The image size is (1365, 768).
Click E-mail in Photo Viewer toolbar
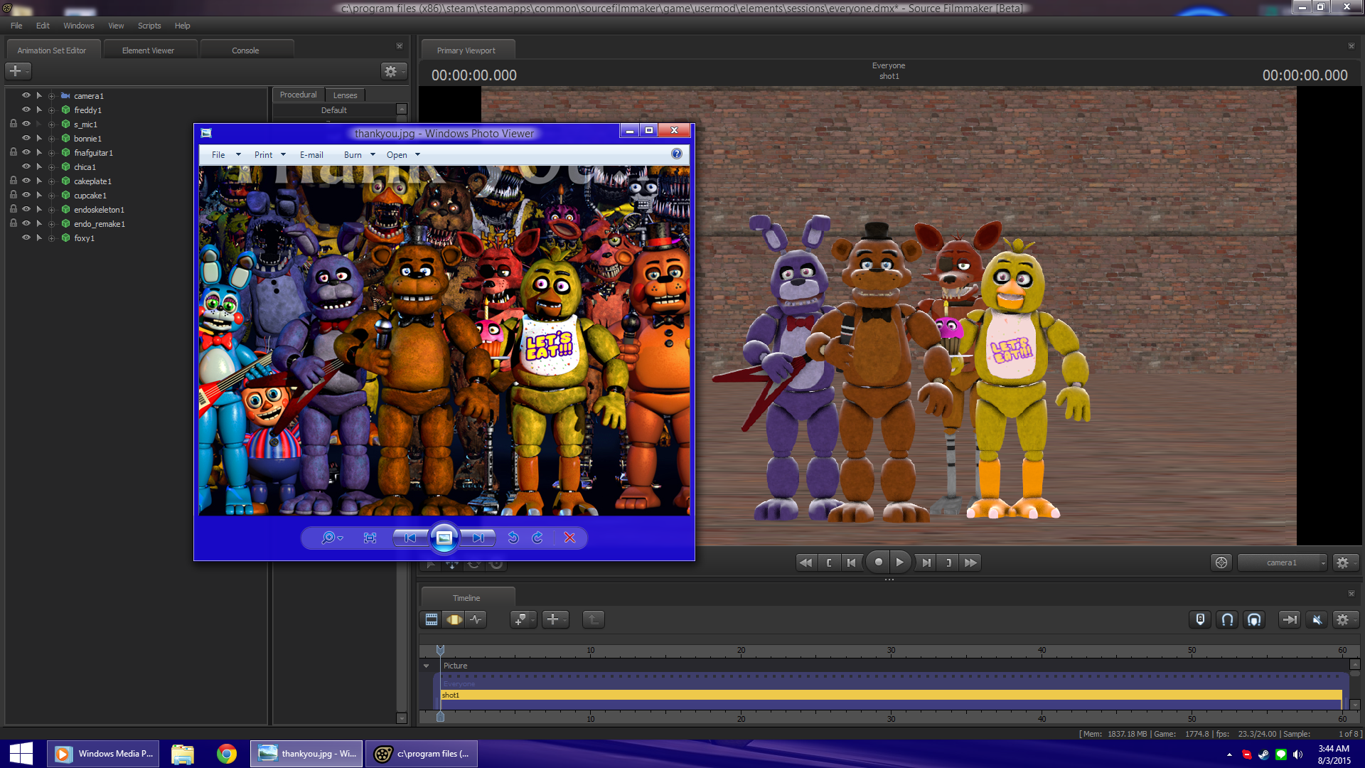click(311, 155)
